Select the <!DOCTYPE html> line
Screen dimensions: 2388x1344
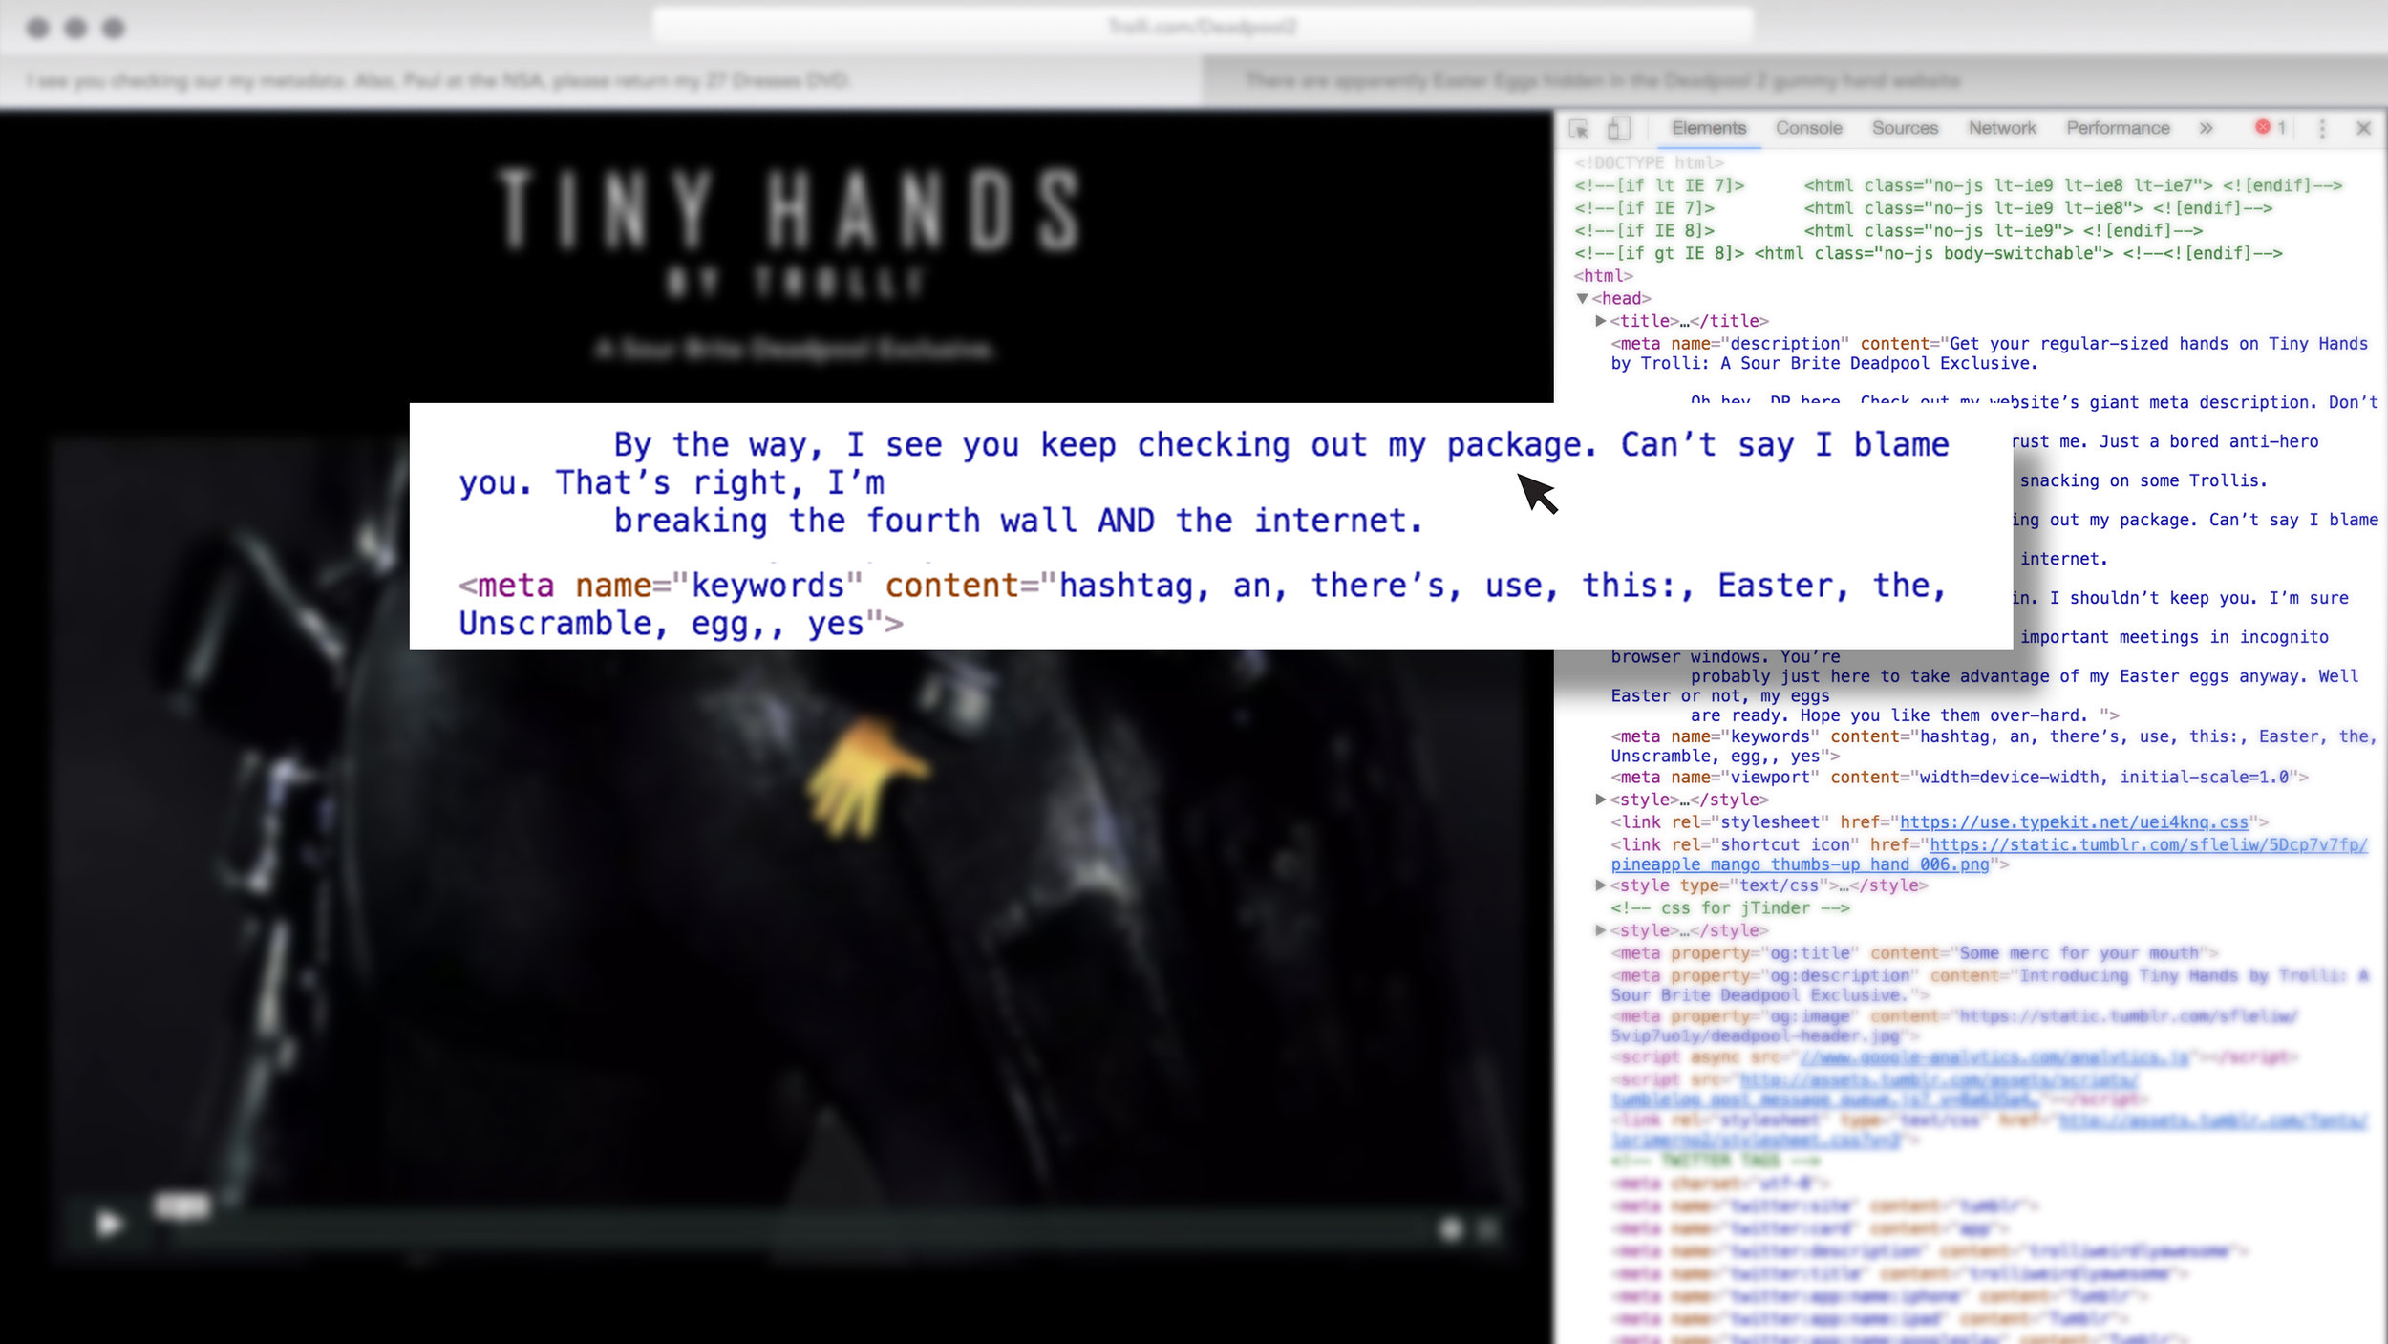click(x=1650, y=163)
